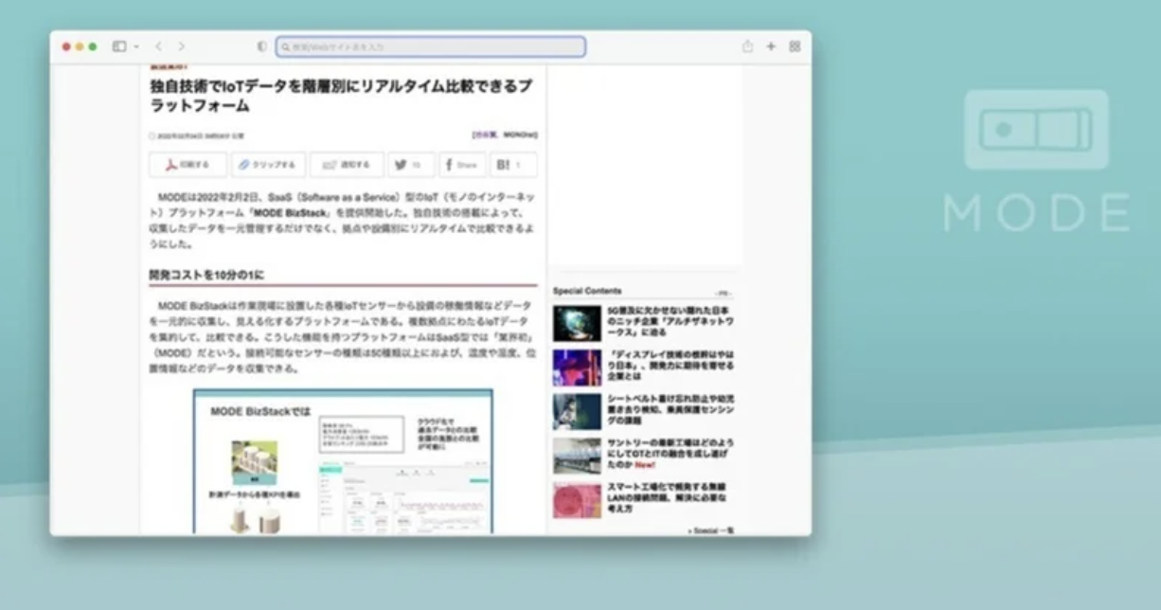The height and width of the screenshot is (610, 1161).
Task: Open the 5G niche company article link
Action: point(670,321)
